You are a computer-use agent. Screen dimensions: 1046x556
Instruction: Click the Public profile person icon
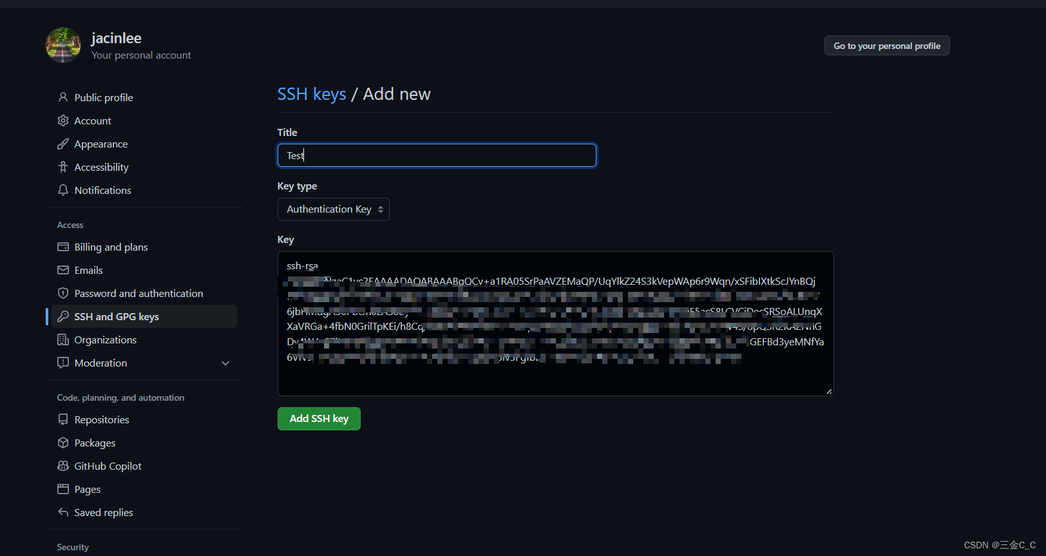(63, 97)
